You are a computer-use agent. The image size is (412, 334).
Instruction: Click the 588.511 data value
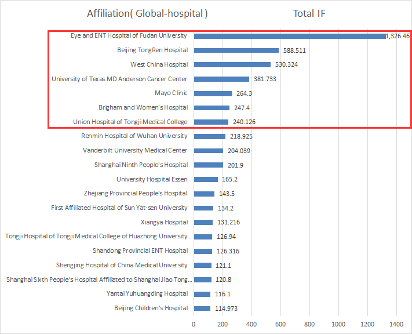click(x=294, y=50)
